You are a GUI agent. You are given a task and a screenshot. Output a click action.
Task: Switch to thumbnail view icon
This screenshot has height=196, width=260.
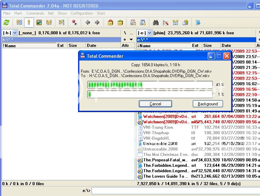(x=39, y=23)
